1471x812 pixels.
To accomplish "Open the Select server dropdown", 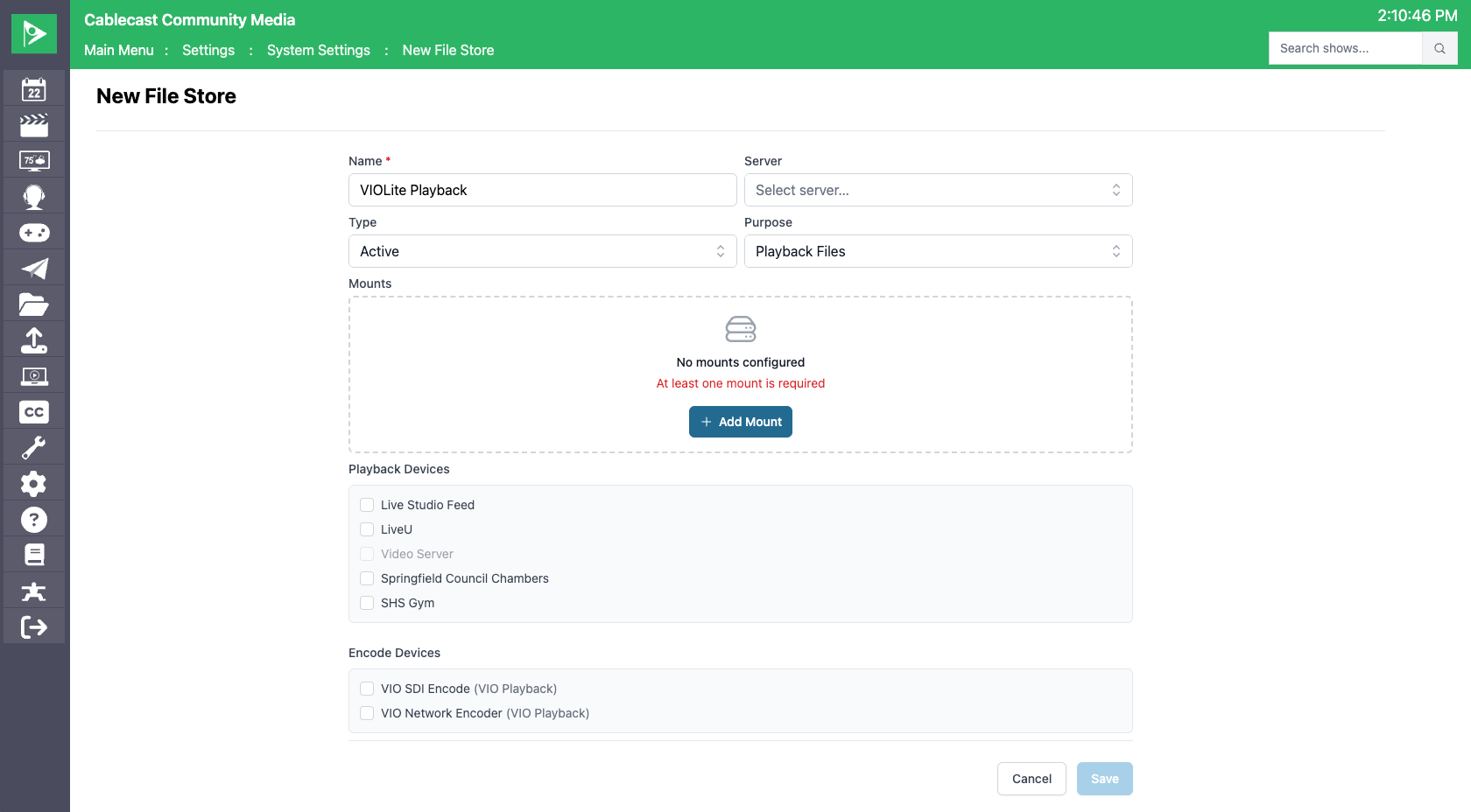I will pyautogui.click(x=938, y=190).
